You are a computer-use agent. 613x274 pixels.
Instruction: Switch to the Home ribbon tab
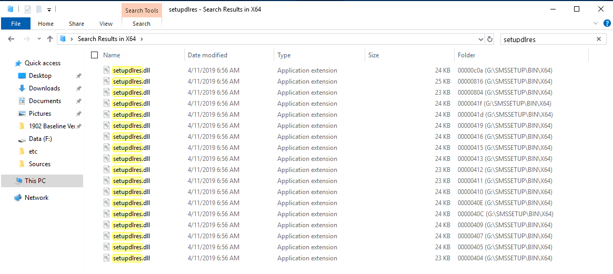[46, 24]
